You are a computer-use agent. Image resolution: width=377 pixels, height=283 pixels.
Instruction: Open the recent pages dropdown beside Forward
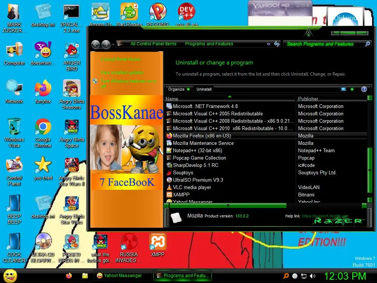point(113,44)
